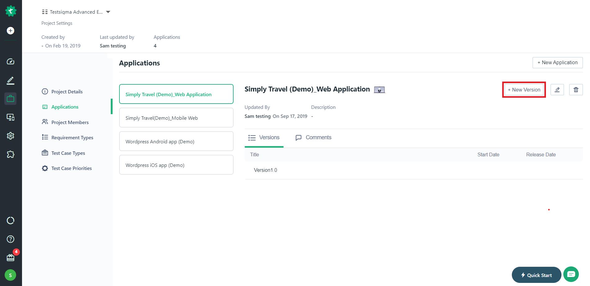590x286 pixels.
Task: Open the puzzle piece add-ons icon
Action: click(11, 154)
